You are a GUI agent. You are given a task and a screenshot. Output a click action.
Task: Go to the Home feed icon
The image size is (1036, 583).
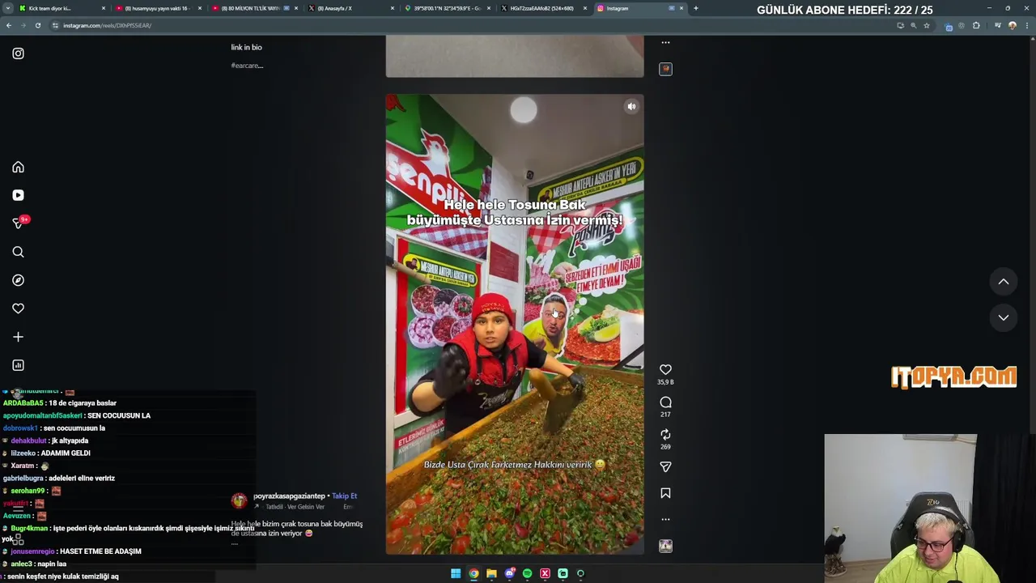coord(18,167)
